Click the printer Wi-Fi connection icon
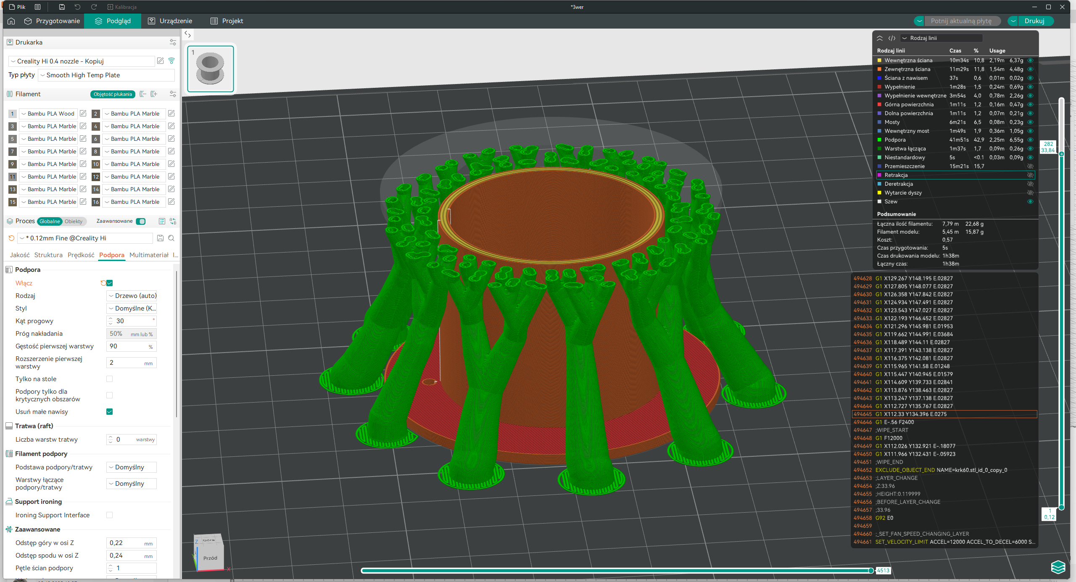 171,61
